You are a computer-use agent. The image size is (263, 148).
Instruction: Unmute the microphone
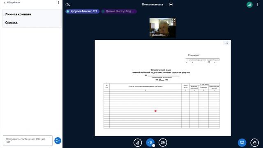138,143
